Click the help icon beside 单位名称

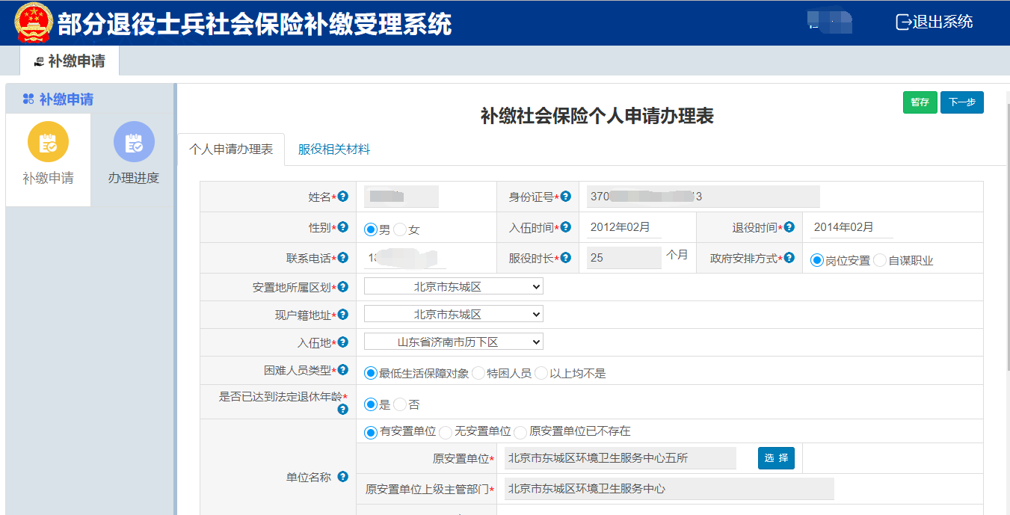pos(343,476)
